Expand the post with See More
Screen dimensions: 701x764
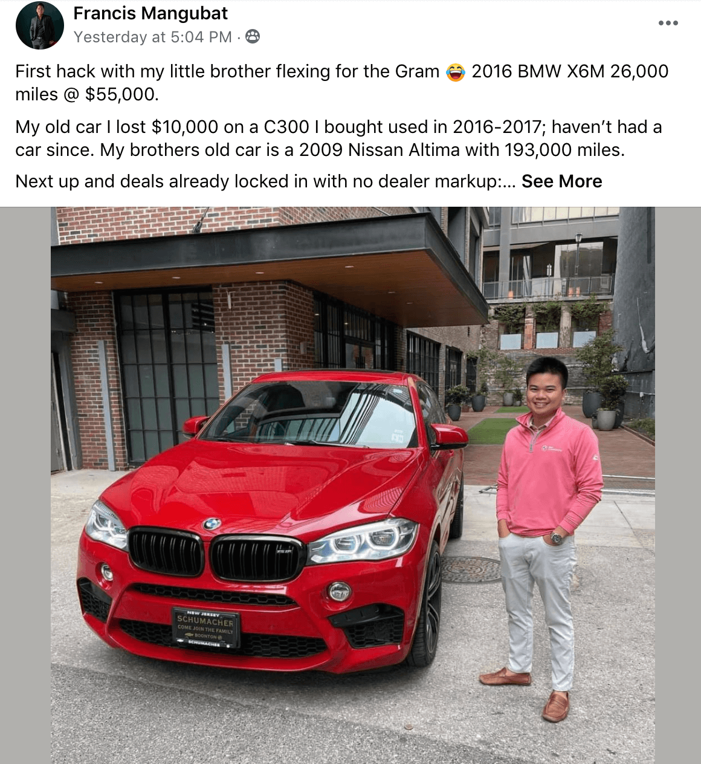point(561,181)
